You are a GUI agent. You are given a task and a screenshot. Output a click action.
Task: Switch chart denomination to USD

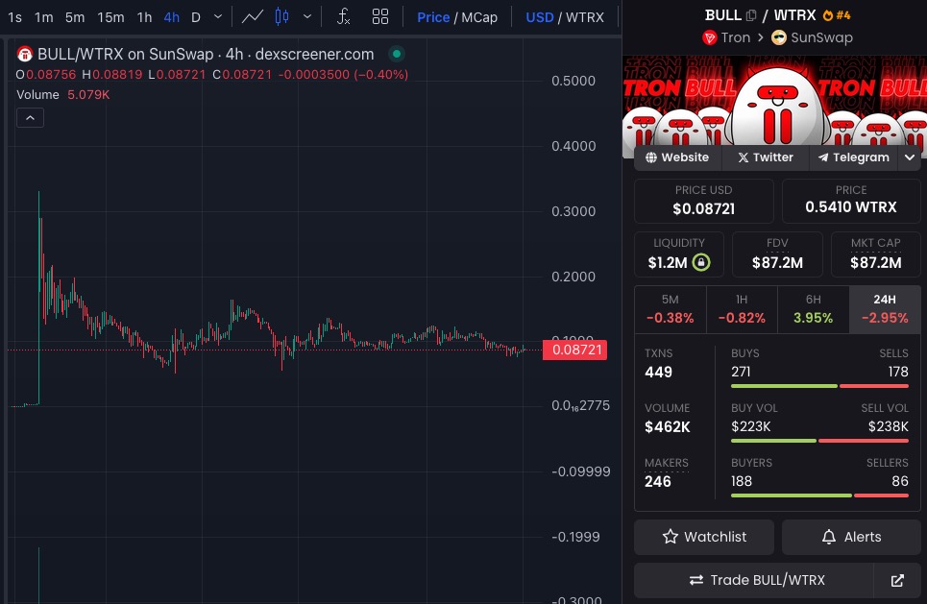pos(540,17)
